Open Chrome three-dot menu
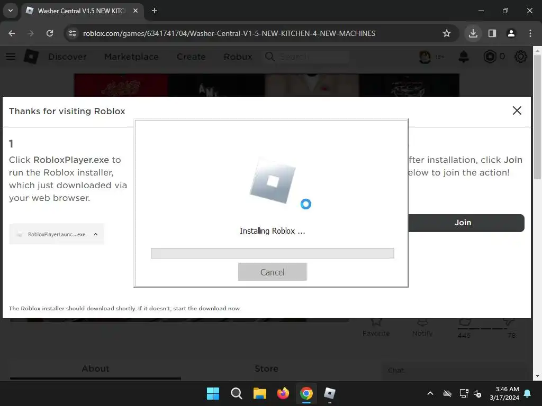This screenshot has width=542, height=406. point(530,33)
